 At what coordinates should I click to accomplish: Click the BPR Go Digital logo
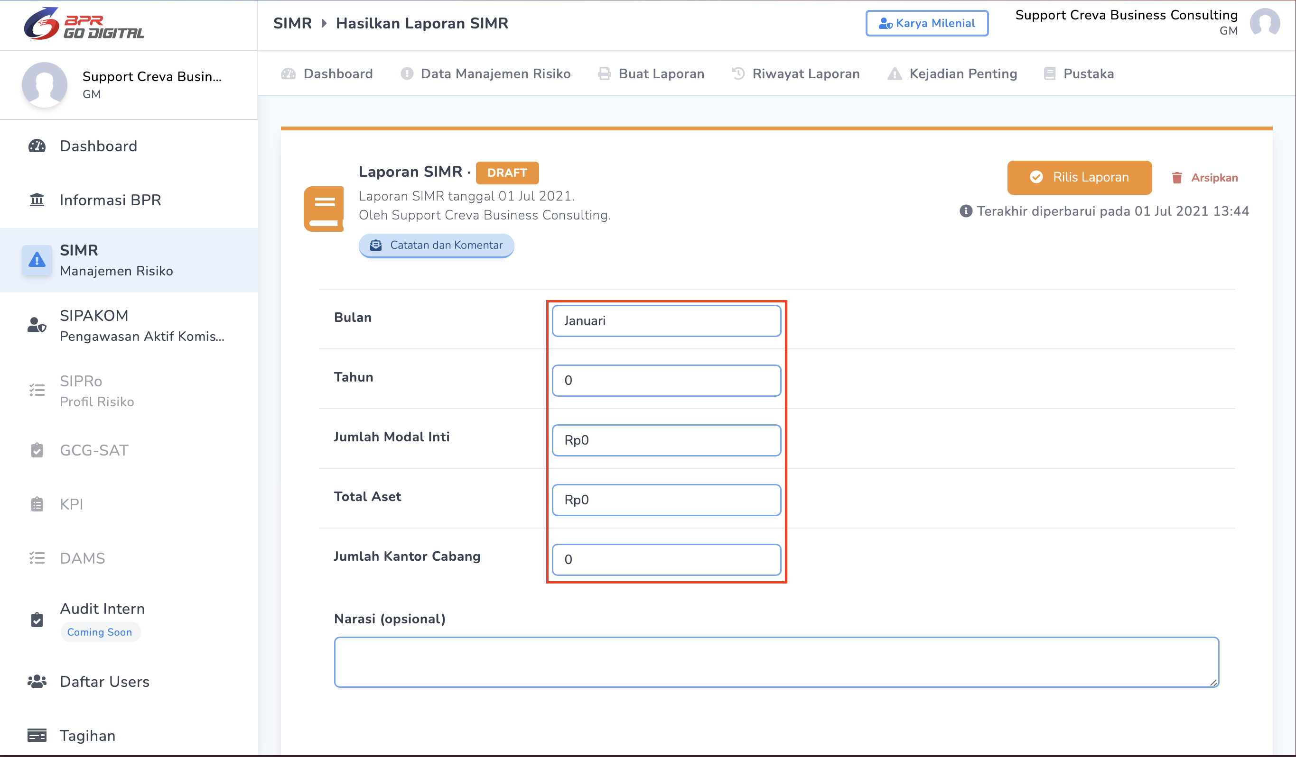tap(84, 24)
